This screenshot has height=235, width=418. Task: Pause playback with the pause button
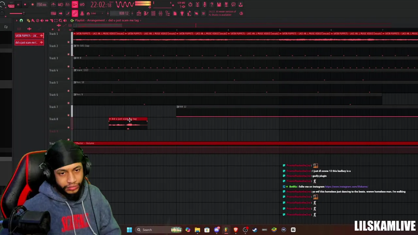[18, 5]
